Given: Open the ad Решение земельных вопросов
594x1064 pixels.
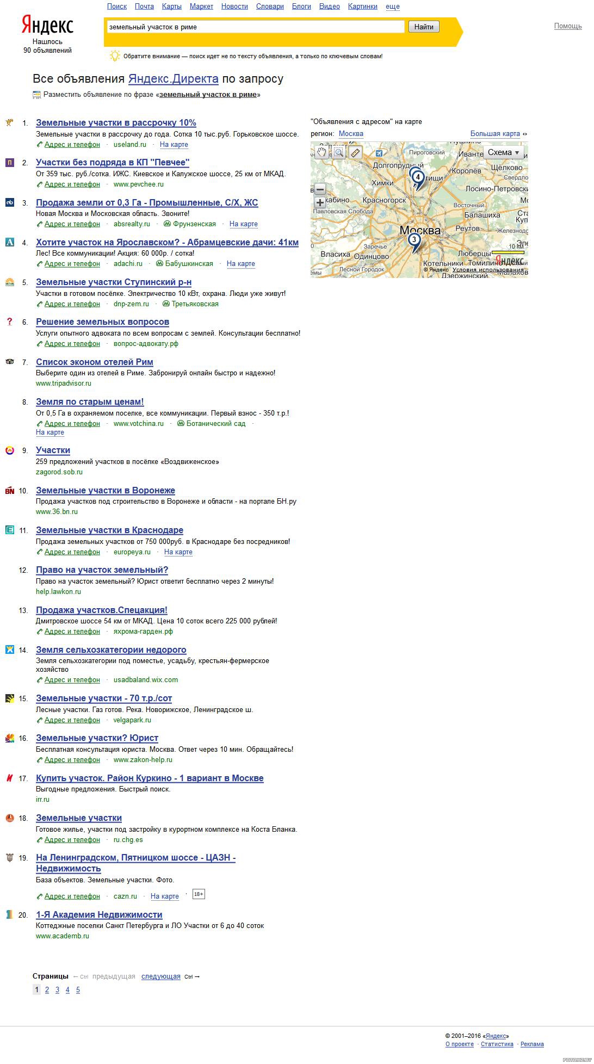Looking at the screenshot, I should pyautogui.click(x=102, y=322).
